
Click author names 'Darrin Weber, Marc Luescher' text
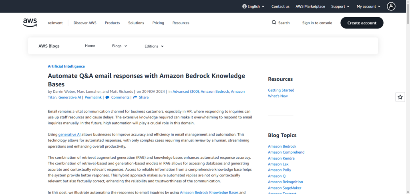click(x=76, y=91)
